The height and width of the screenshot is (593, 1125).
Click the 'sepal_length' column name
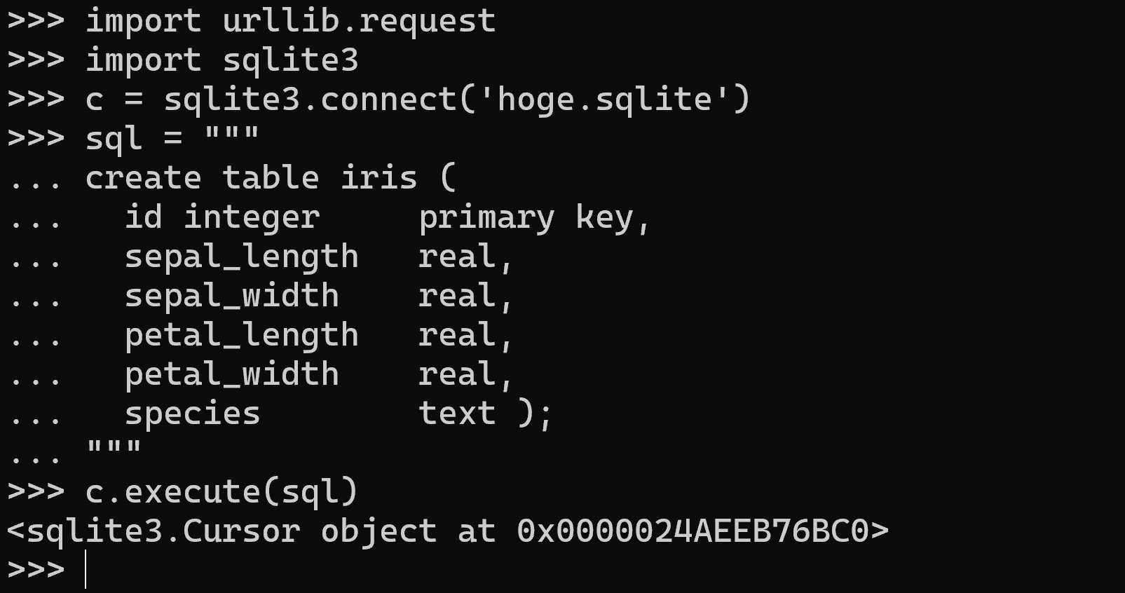[241, 257]
